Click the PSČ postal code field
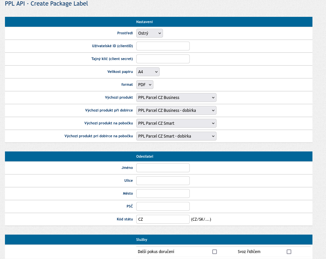The width and height of the screenshot is (326, 259). 163,207
